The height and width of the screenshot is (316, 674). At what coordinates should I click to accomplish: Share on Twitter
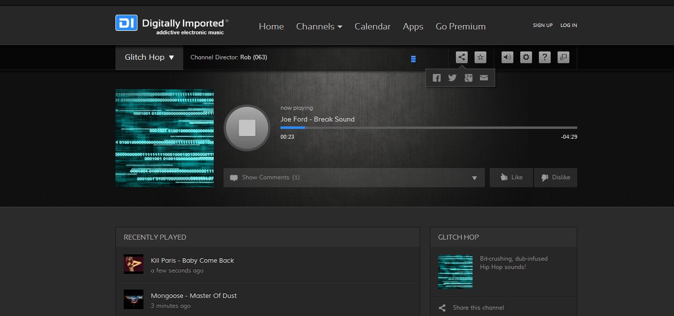coord(452,78)
